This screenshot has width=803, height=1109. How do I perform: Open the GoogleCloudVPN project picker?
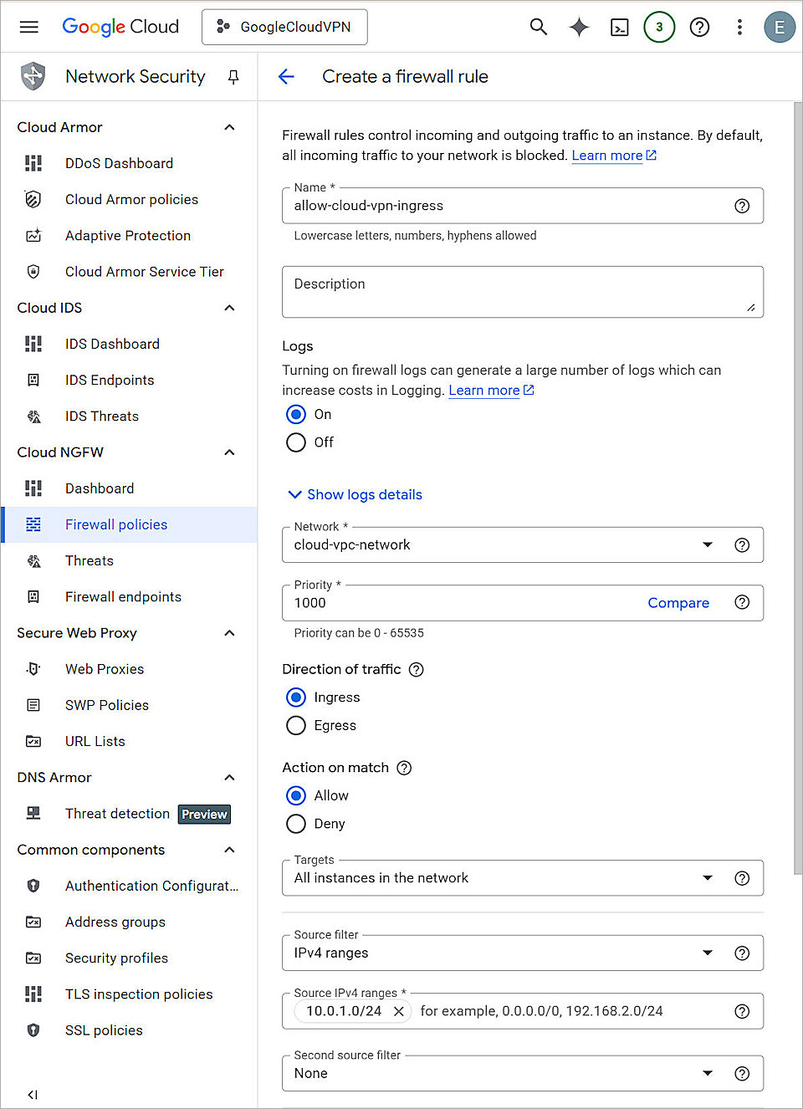(284, 27)
